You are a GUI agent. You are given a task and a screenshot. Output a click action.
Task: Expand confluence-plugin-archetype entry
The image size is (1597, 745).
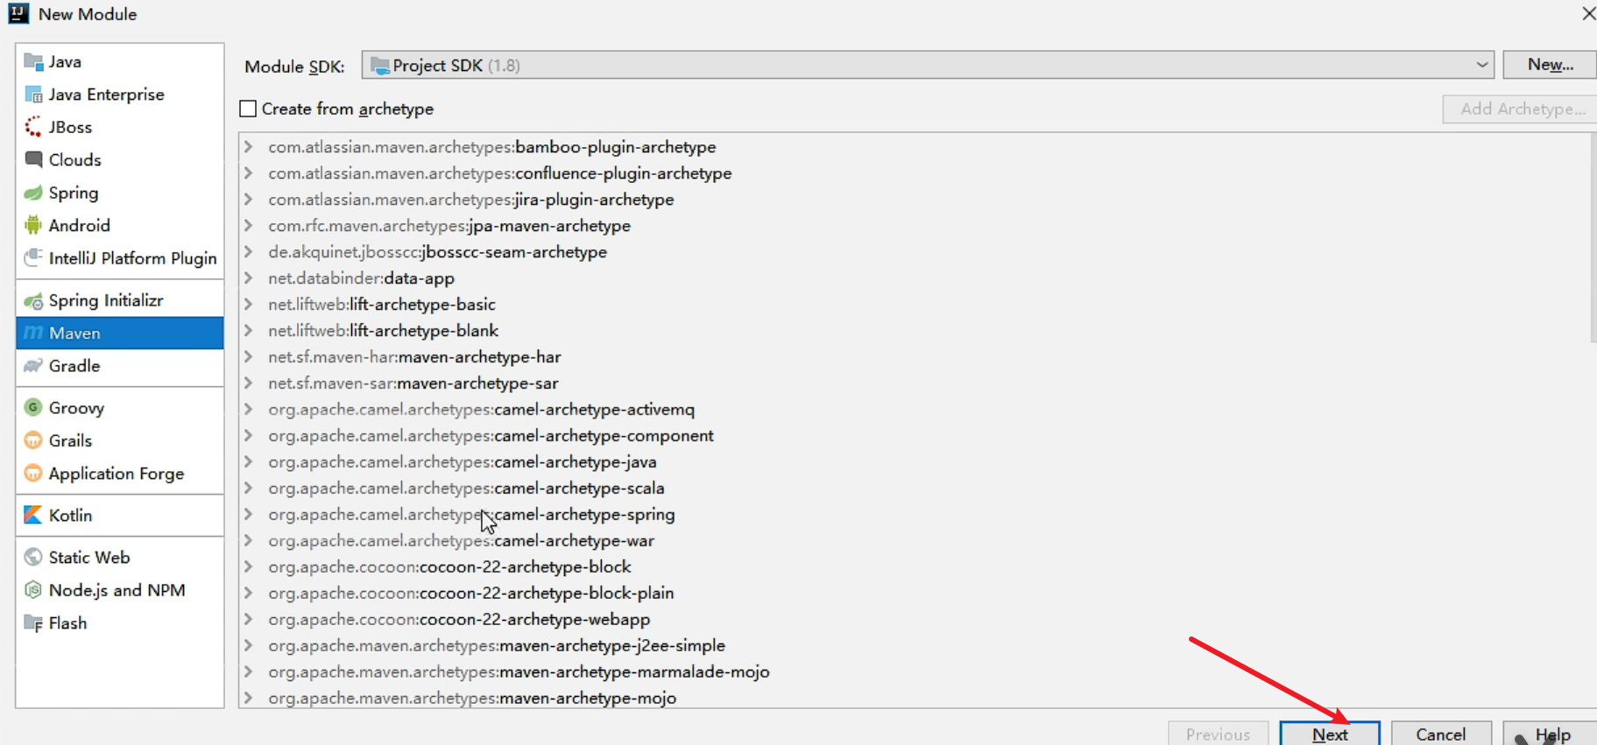point(249,173)
